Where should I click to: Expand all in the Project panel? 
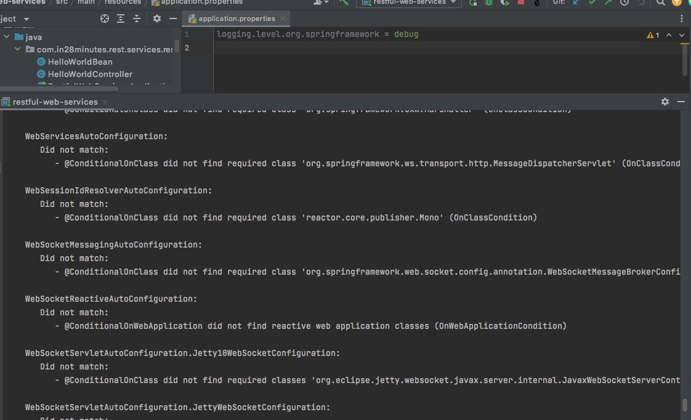pos(120,18)
